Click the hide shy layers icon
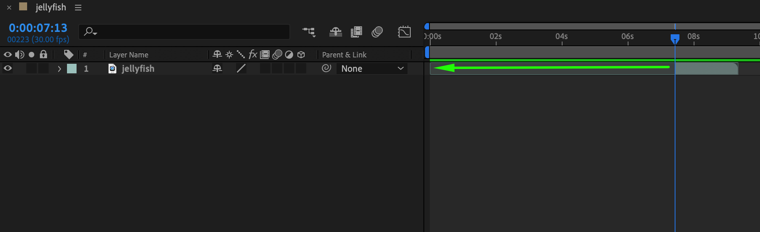The height and width of the screenshot is (232, 760). click(x=335, y=32)
